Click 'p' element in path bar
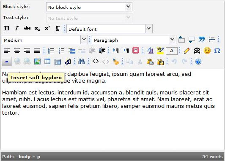 coord(38,157)
